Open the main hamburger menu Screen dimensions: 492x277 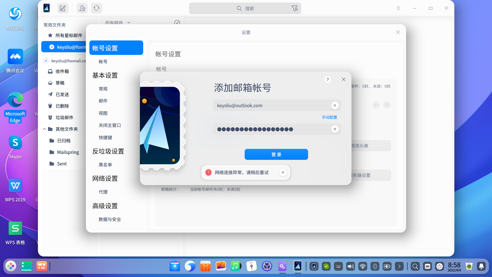398,8
